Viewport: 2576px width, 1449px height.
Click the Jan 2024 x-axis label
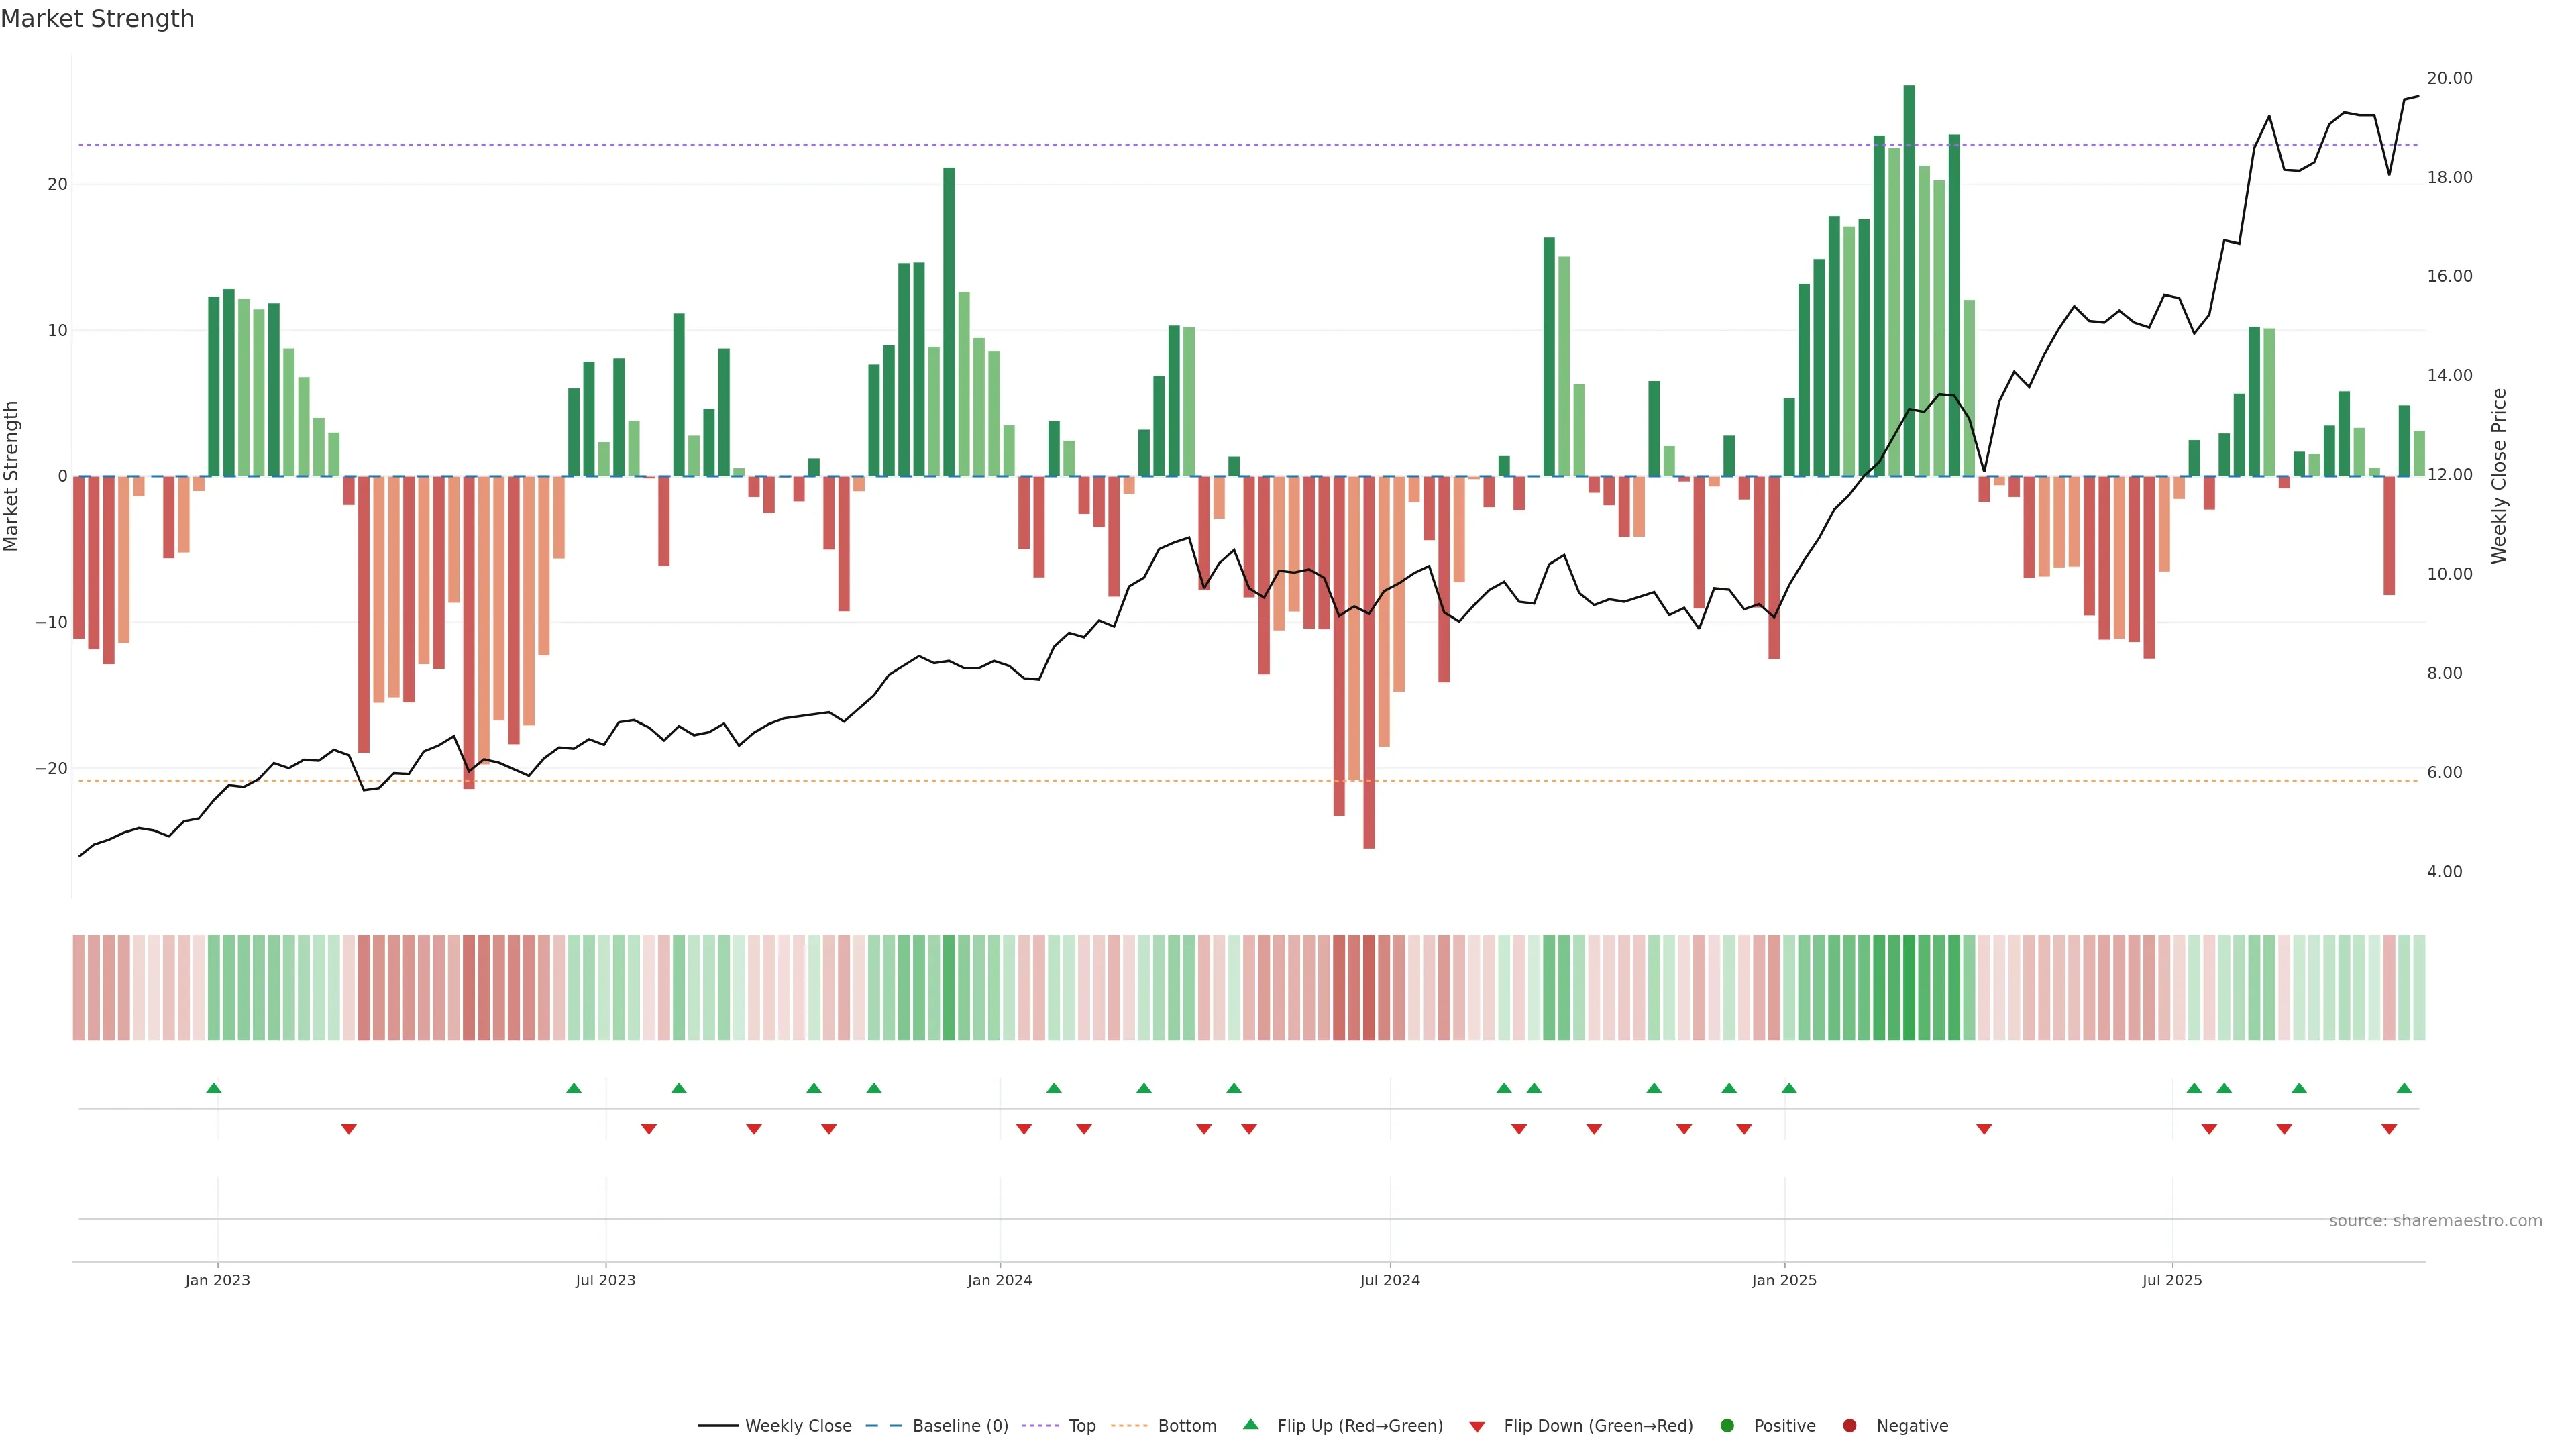[999, 1280]
